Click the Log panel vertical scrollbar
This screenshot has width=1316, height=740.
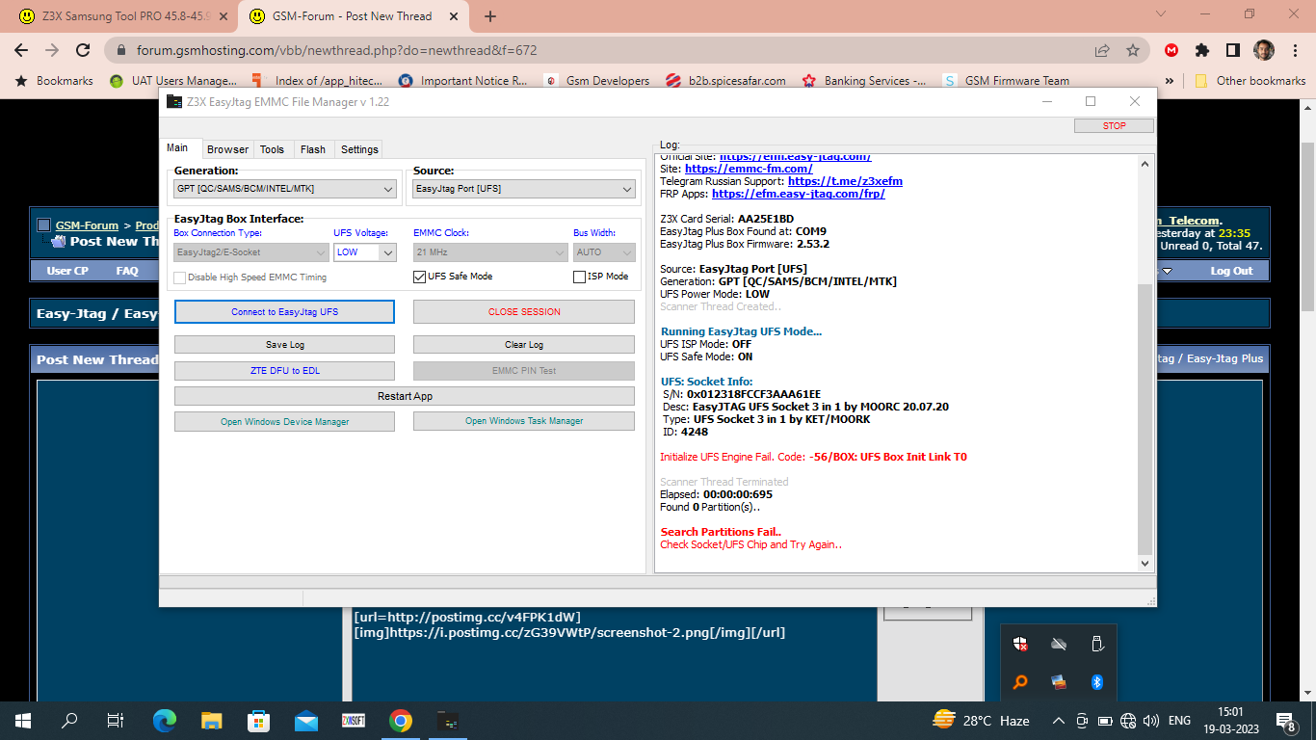(1145, 364)
